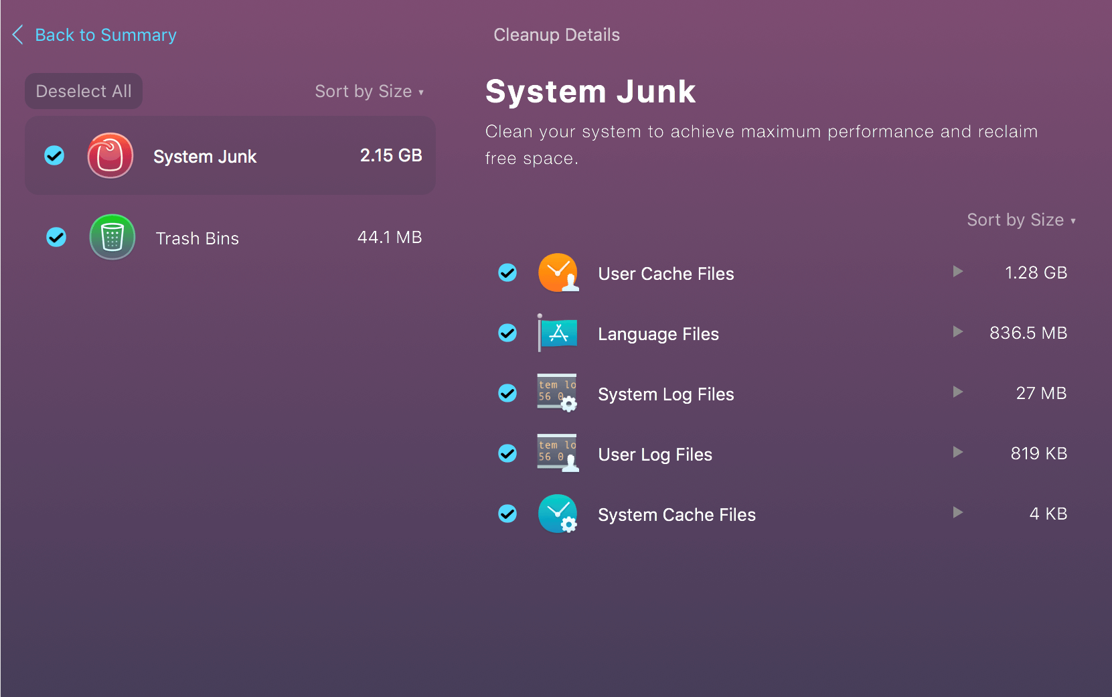Click the User Log Files icon

tap(558, 453)
